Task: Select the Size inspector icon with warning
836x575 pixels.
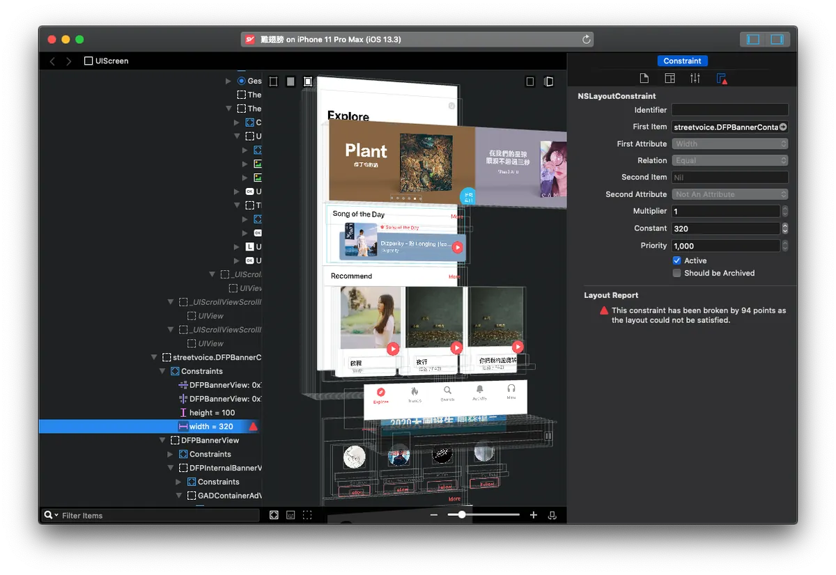Action: coord(722,79)
